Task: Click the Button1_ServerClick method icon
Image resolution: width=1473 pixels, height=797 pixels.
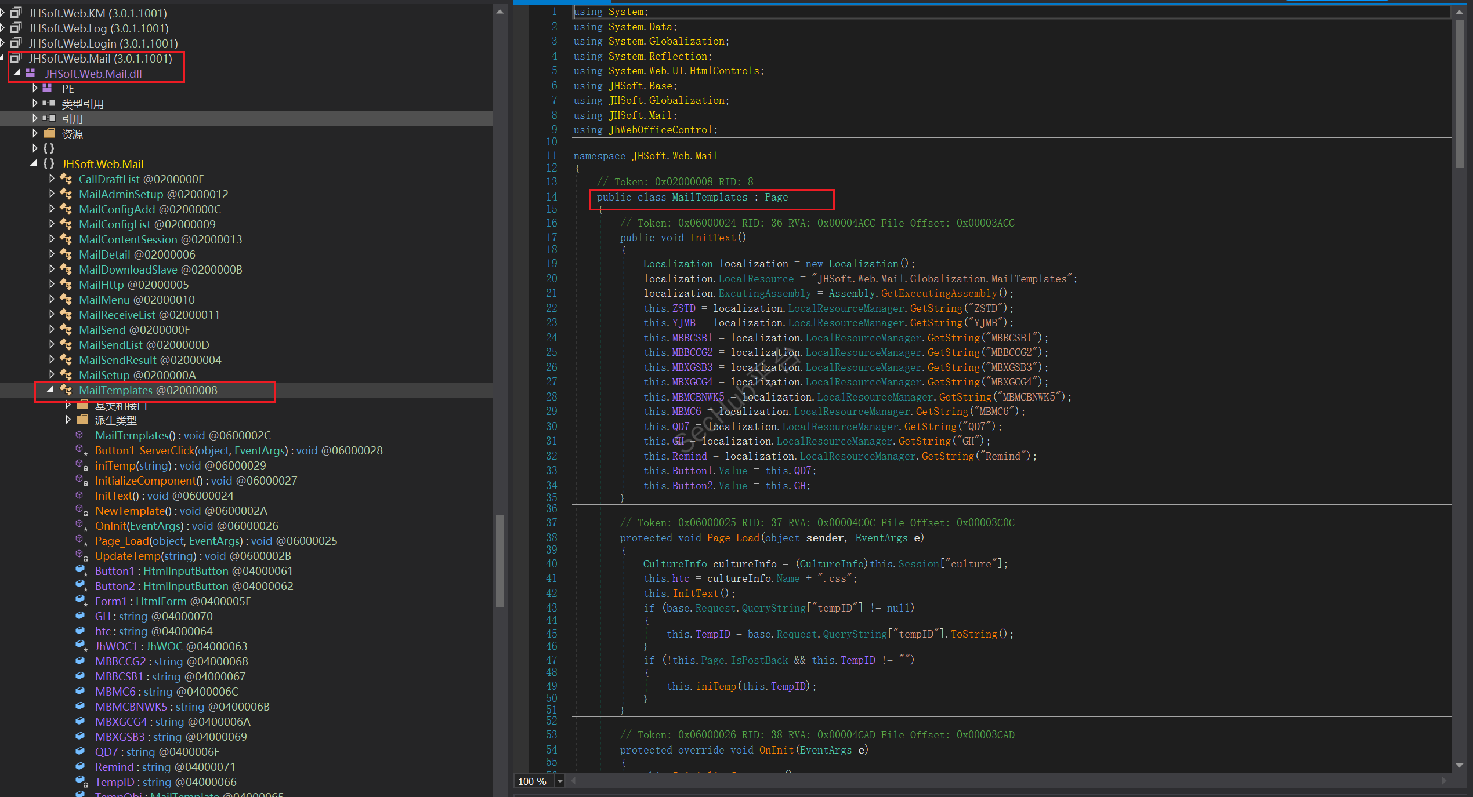Action: (81, 450)
